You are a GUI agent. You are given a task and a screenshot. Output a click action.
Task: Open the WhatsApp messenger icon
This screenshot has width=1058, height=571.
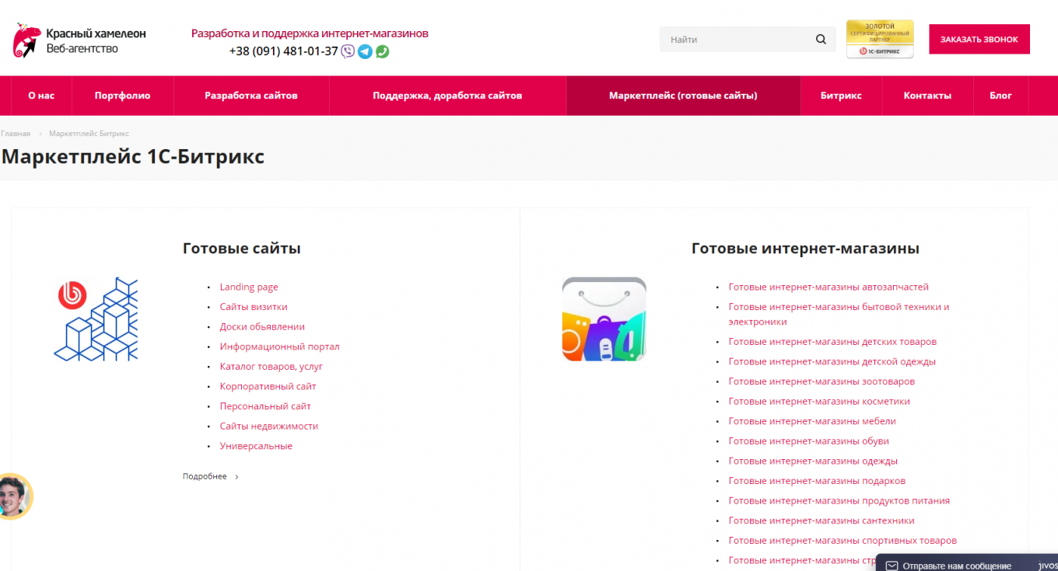(x=382, y=51)
